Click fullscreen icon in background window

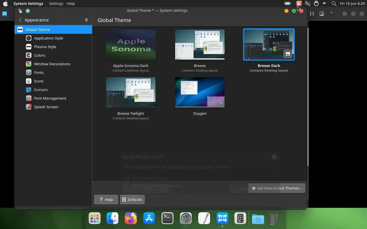(312, 14)
